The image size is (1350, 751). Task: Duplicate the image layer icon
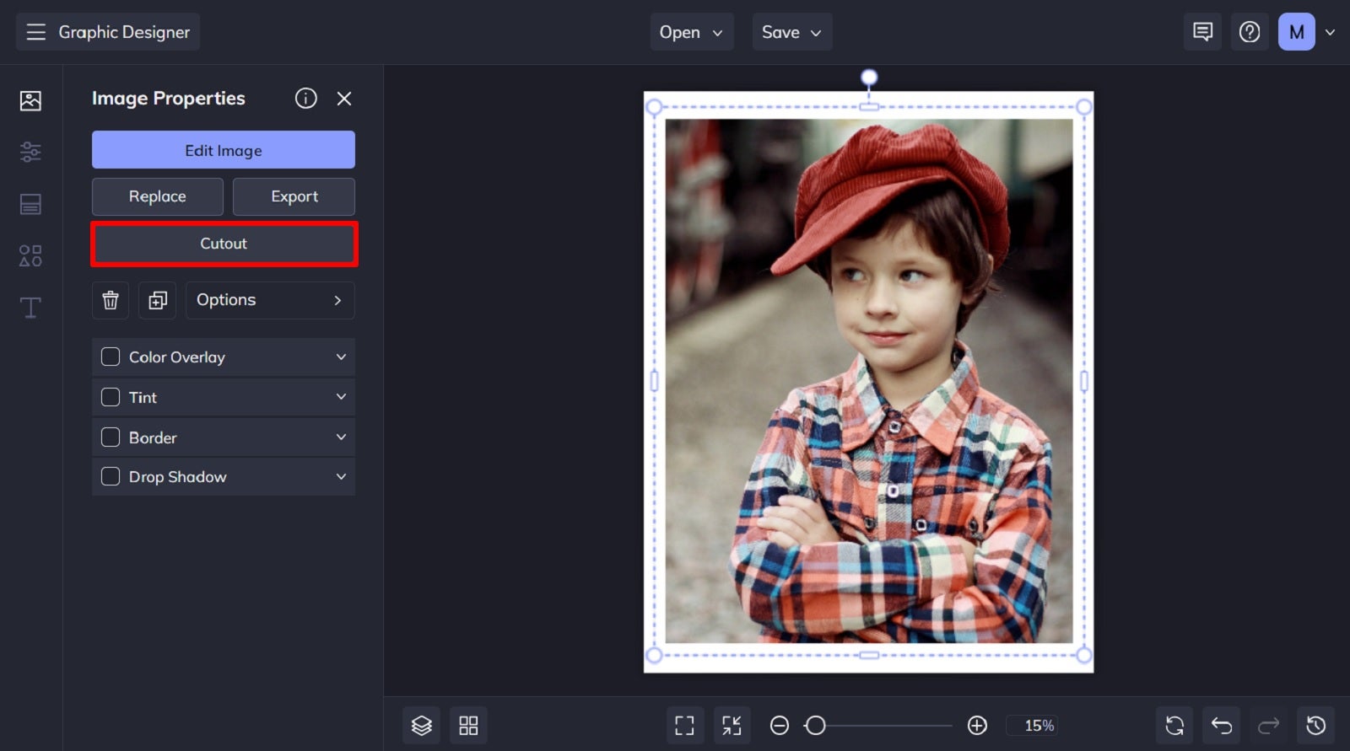pos(158,300)
